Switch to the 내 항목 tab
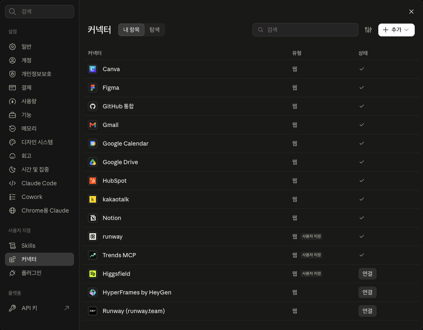Screen dimensions: 423x330 (x=131, y=30)
